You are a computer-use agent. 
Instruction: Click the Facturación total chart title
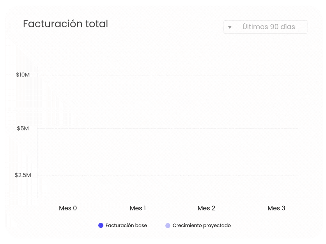[x=65, y=24]
